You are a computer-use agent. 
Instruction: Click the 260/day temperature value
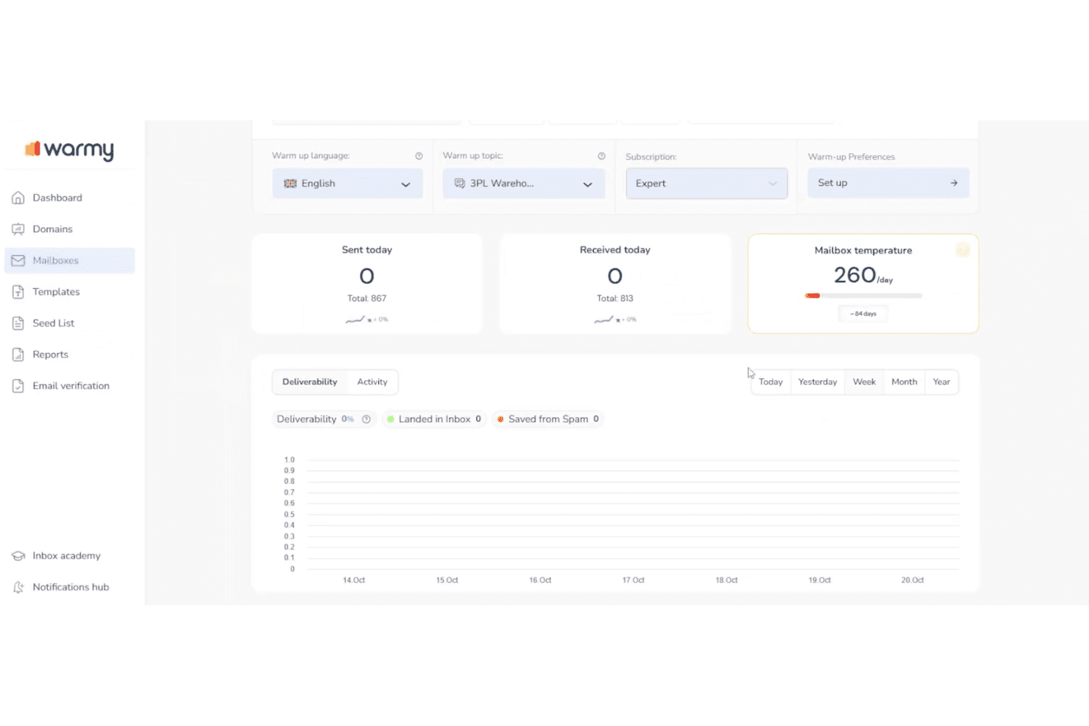click(863, 276)
